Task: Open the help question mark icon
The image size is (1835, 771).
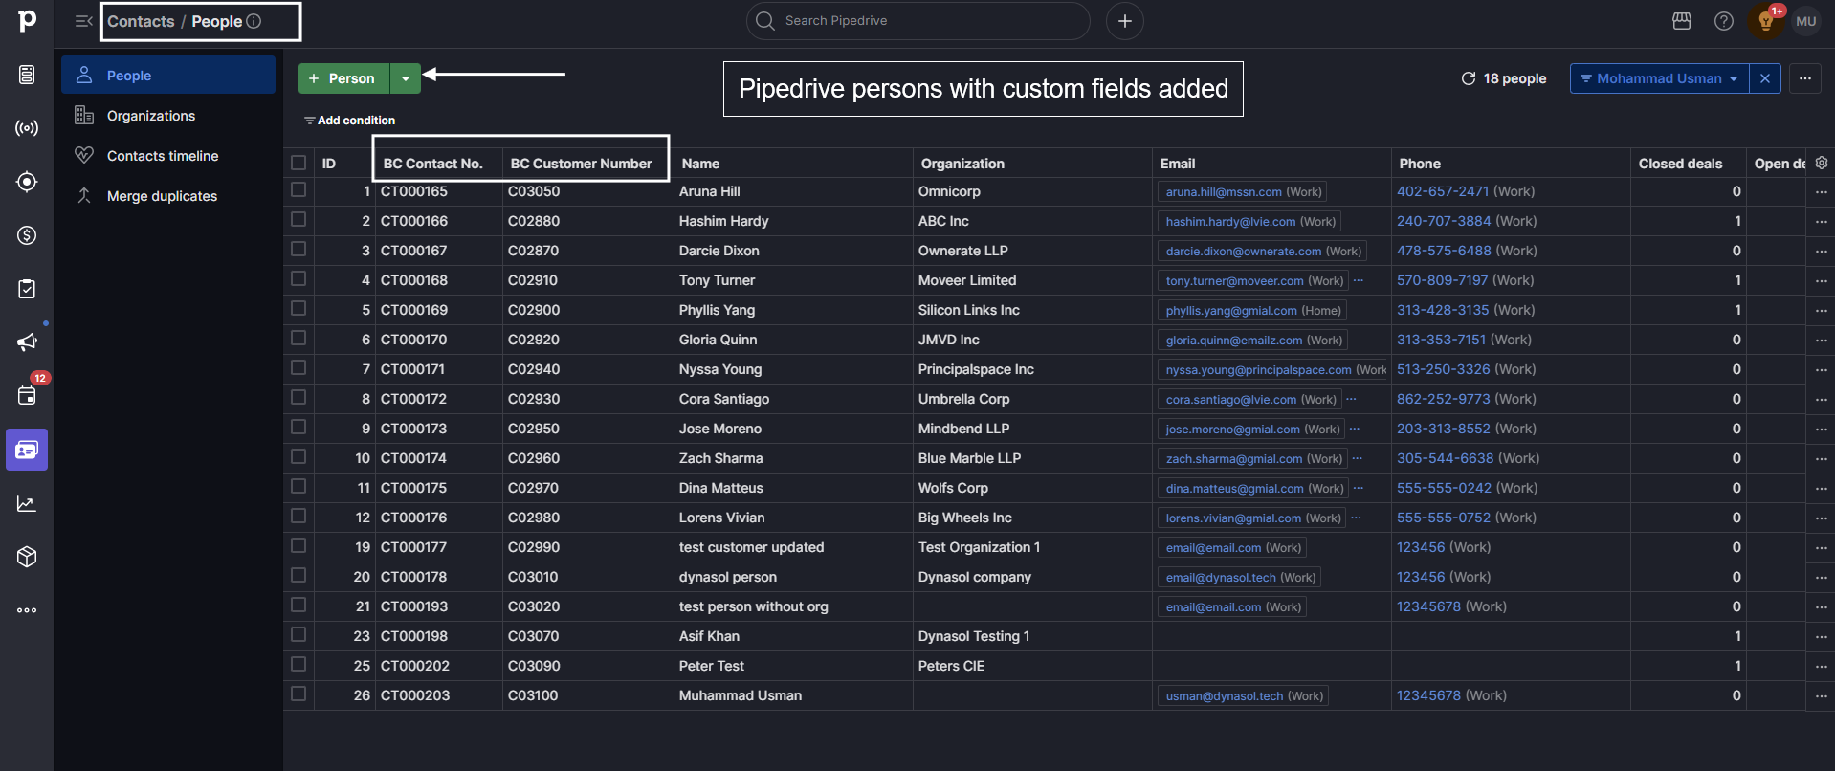Action: (1724, 21)
